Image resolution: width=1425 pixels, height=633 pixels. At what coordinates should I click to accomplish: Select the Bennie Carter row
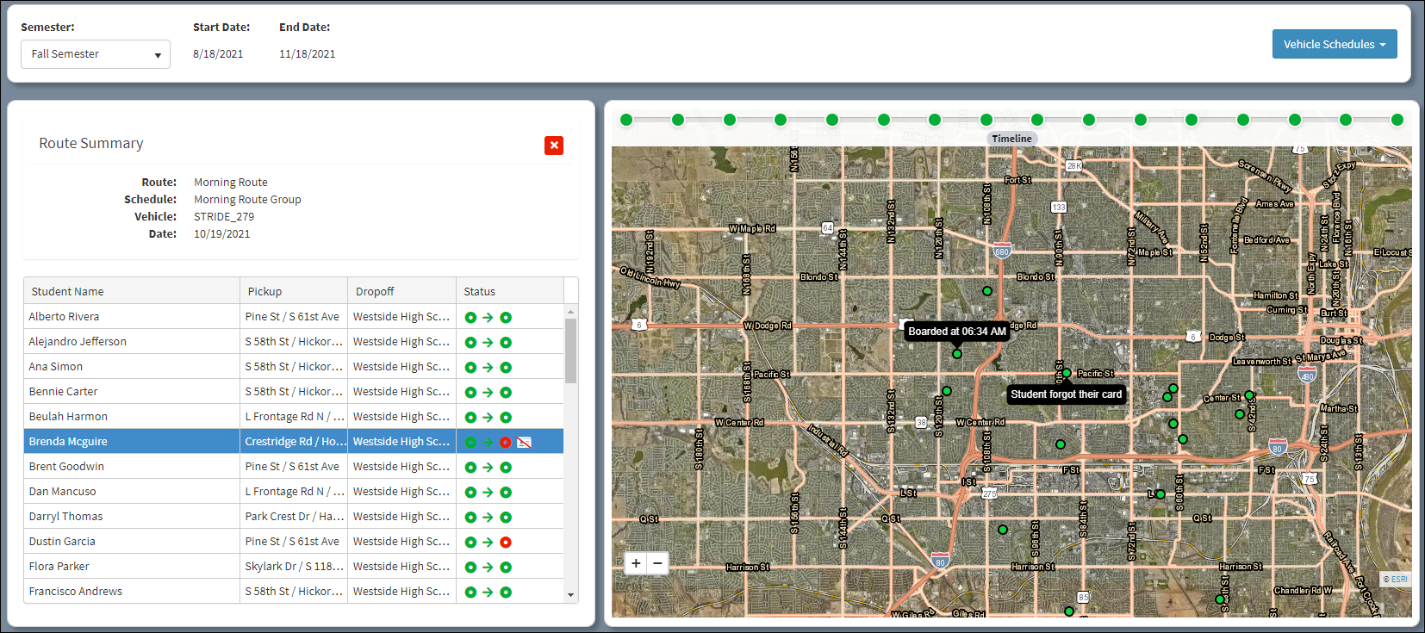click(x=294, y=392)
